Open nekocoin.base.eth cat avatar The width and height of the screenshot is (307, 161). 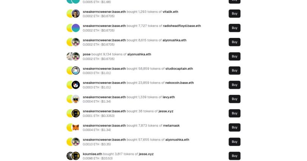[x=75, y=85]
